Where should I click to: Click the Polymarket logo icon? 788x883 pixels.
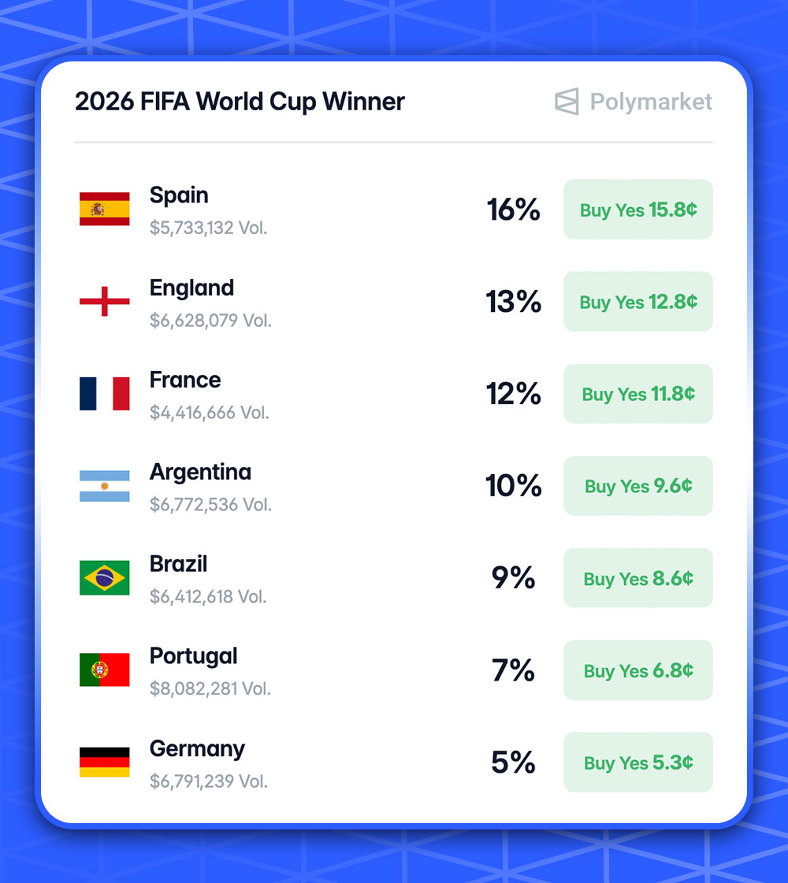[567, 102]
